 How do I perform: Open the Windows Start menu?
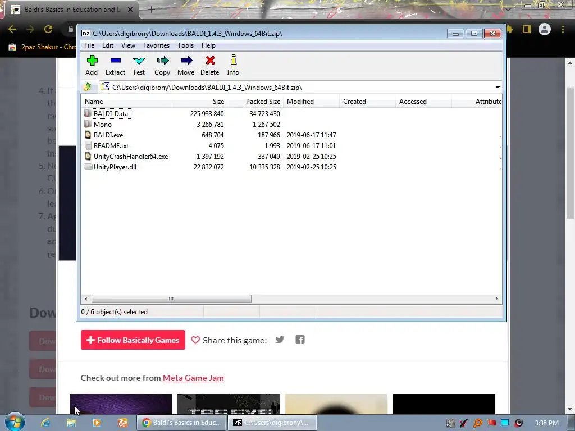click(x=15, y=422)
